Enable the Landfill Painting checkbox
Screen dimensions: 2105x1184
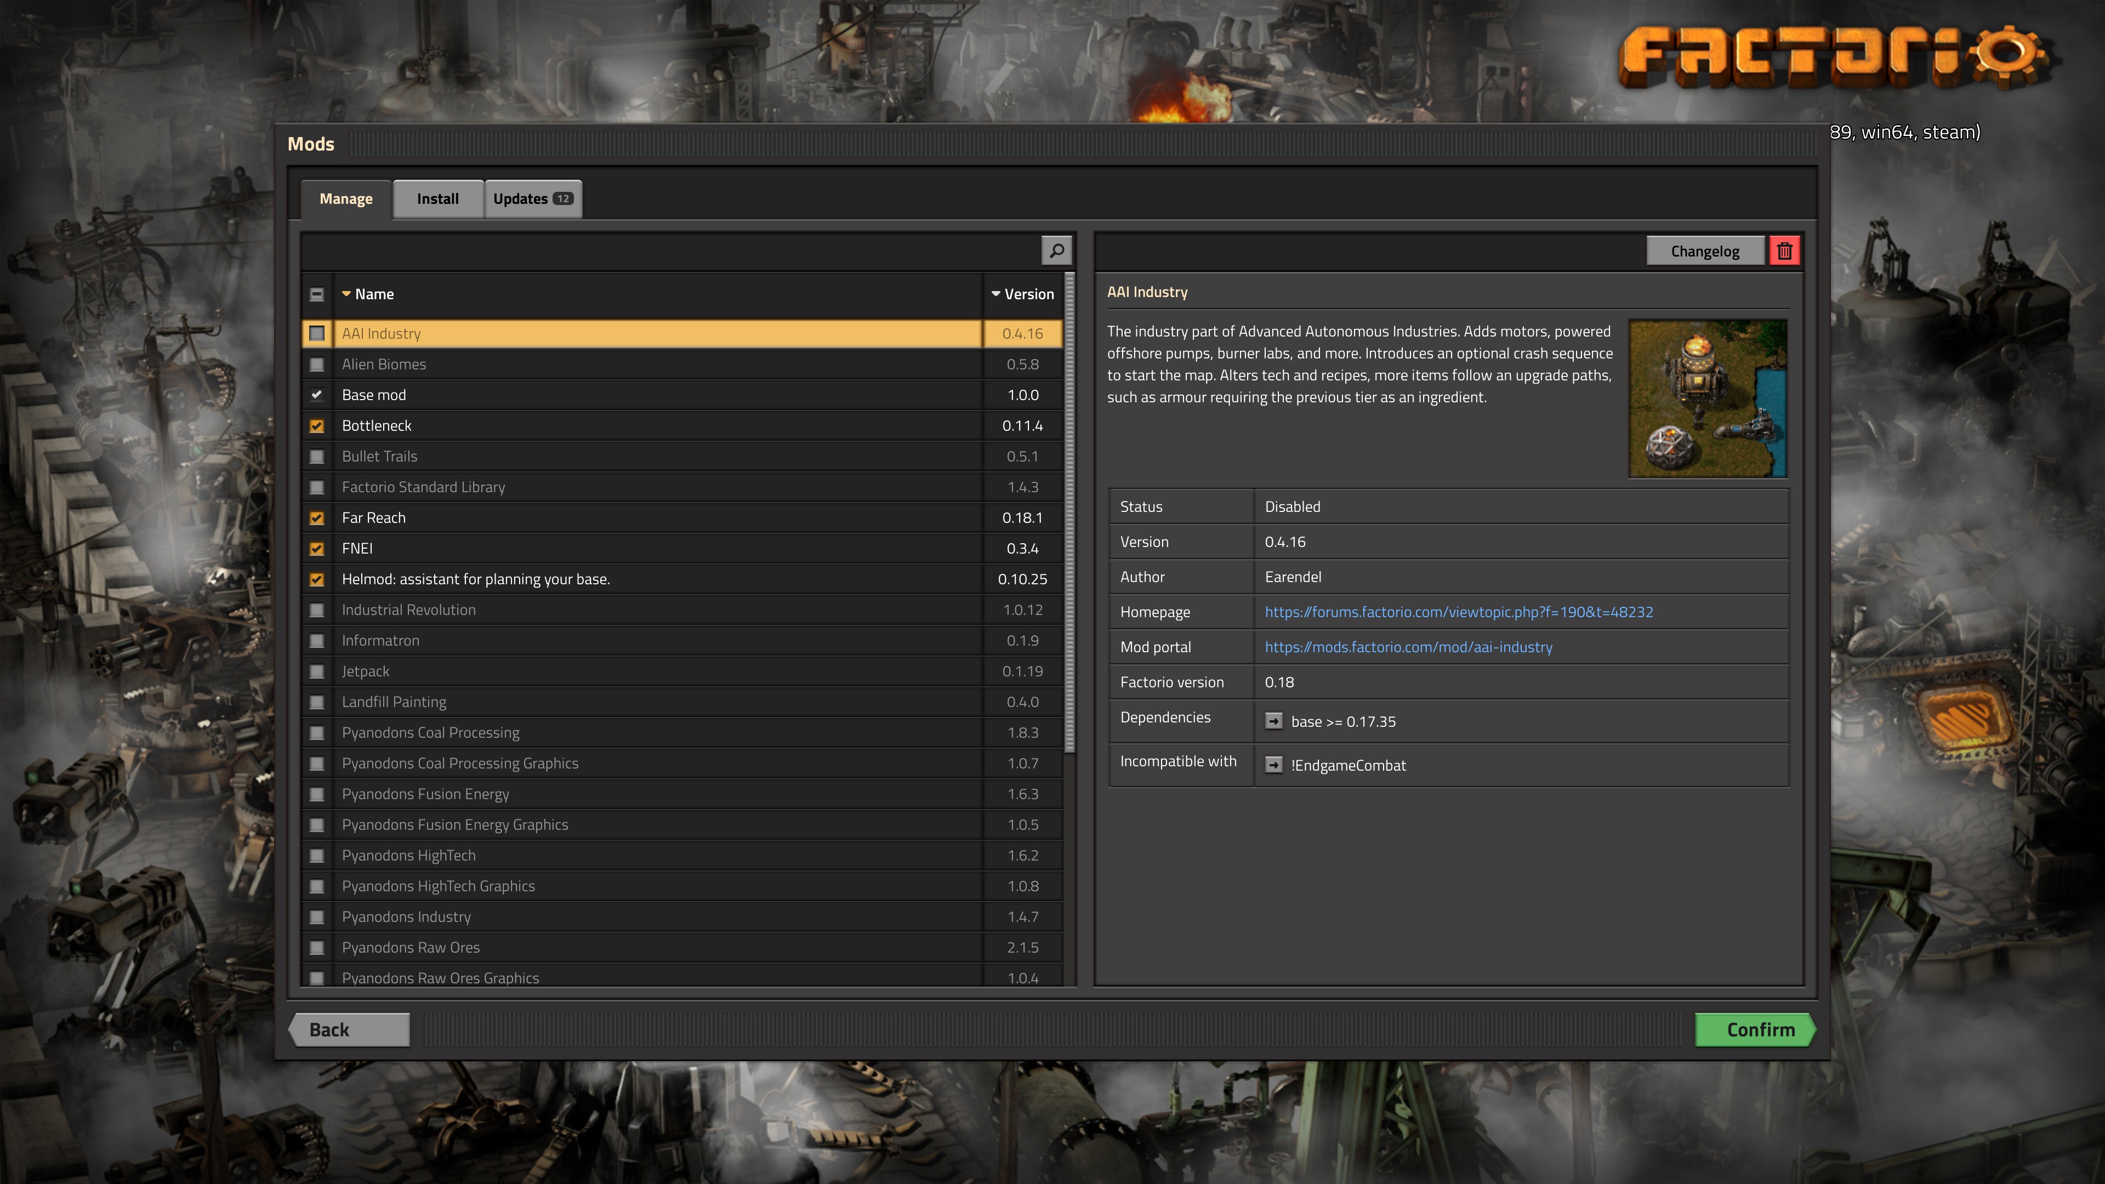pos(317,702)
